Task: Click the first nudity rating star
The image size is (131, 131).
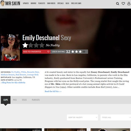Action: click(x=25, y=45)
